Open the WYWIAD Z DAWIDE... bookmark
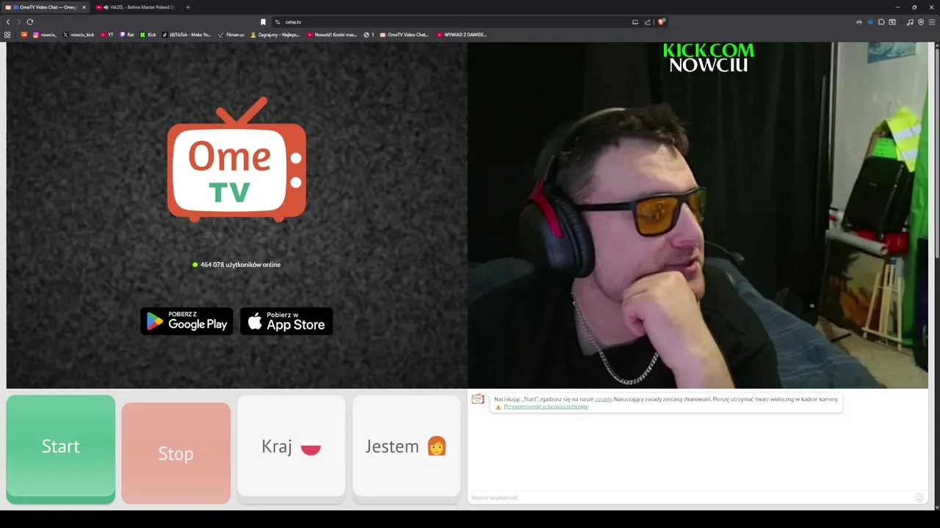 461,34
